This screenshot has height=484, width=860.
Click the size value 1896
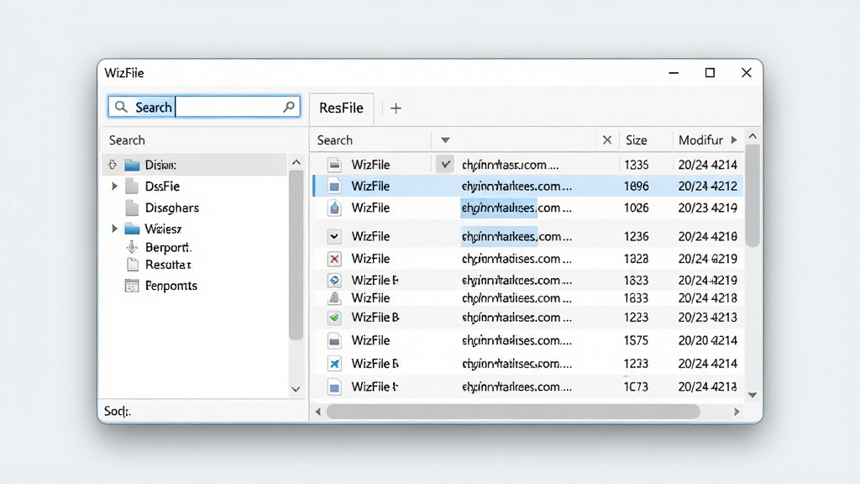pyautogui.click(x=637, y=186)
